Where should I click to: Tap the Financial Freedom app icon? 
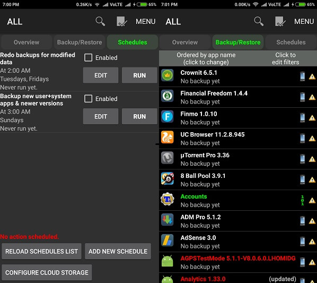[x=167, y=96]
